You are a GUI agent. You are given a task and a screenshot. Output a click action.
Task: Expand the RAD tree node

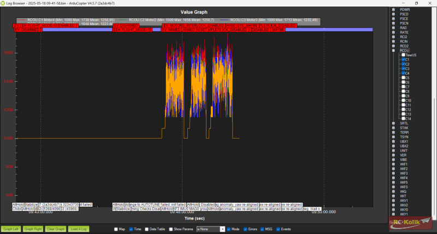393,28
